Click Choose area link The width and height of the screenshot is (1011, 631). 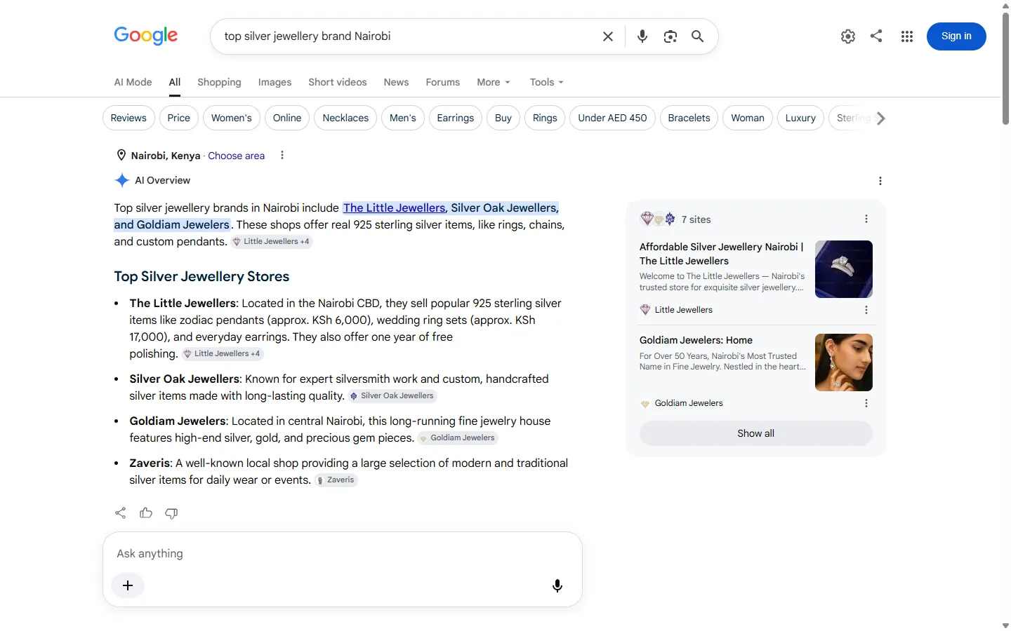click(x=236, y=156)
